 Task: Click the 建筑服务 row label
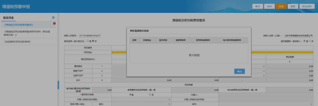coord(78,66)
